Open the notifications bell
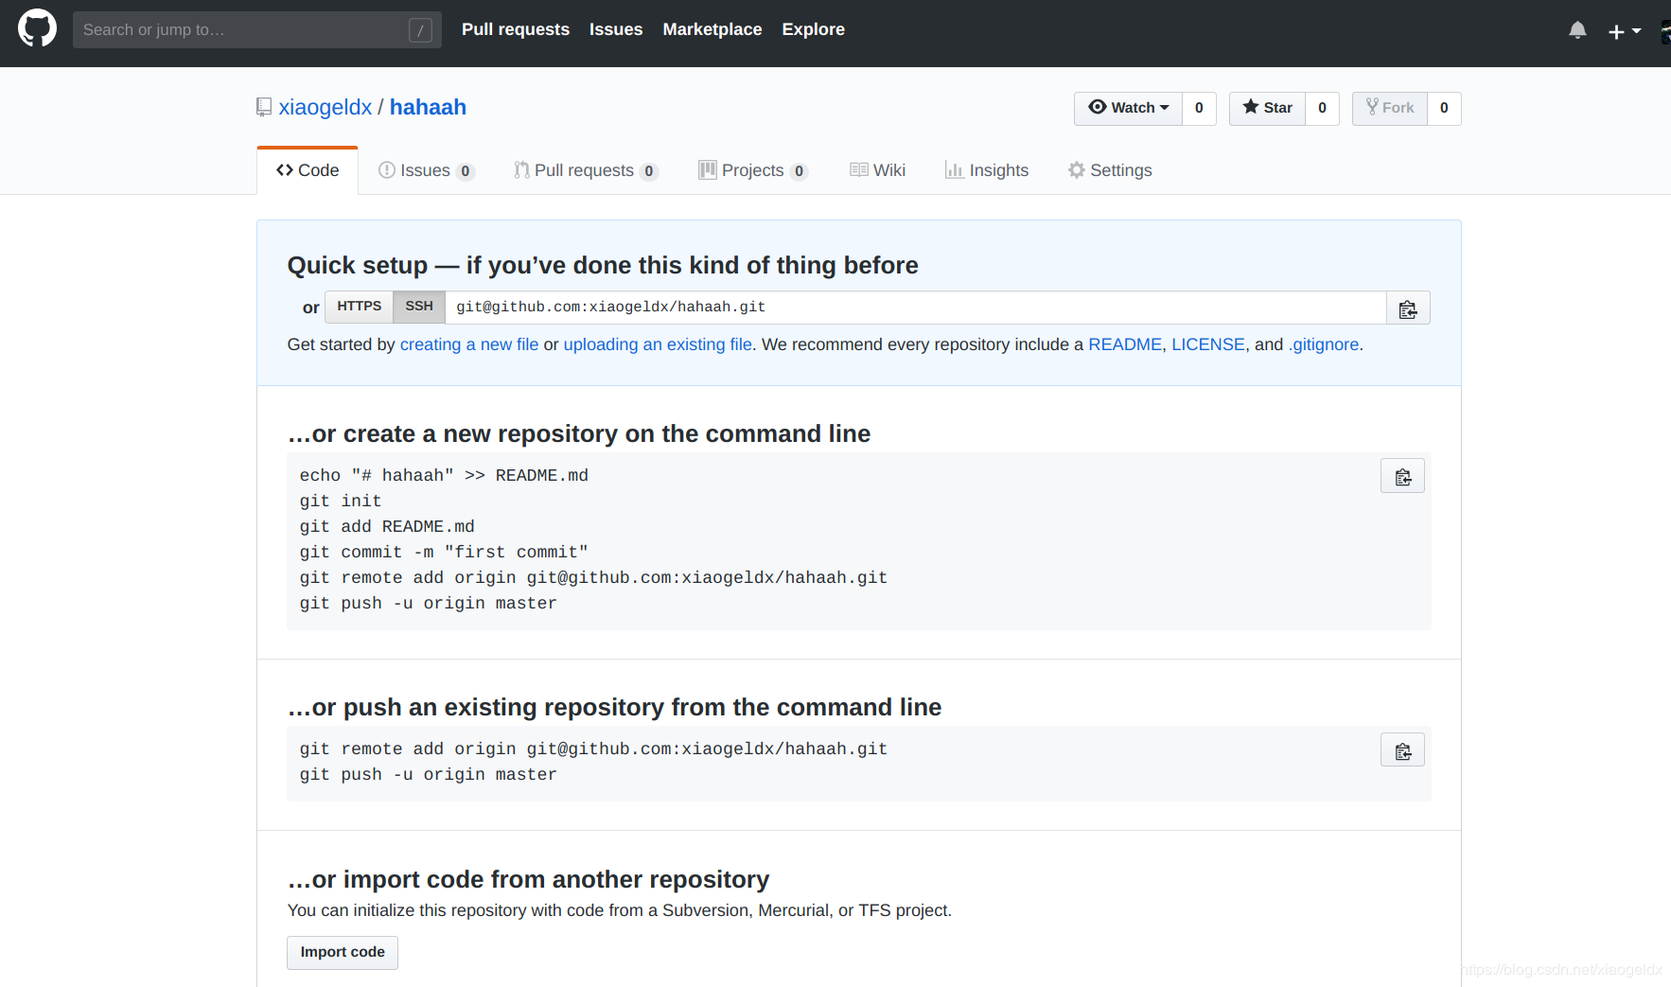 coord(1577,30)
